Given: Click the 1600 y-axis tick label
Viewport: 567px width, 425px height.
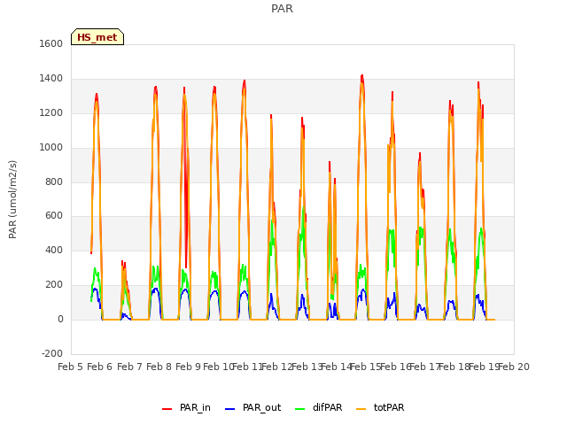Looking at the screenshot, I should pos(51,43).
